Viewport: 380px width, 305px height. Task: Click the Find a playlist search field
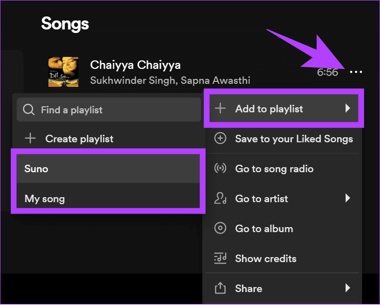click(109, 110)
